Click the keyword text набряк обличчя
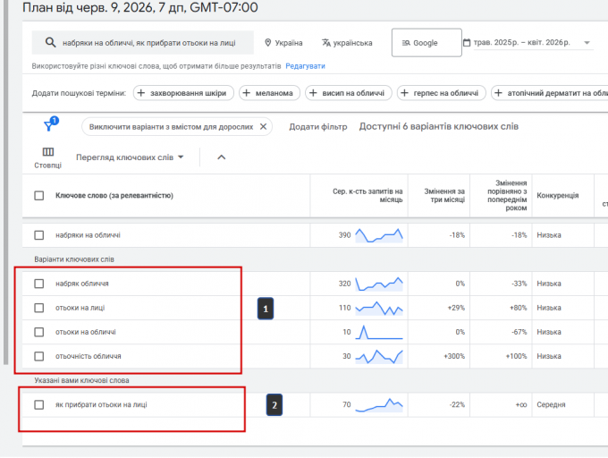This screenshot has width=608, height=458. click(x=82, y=284)
